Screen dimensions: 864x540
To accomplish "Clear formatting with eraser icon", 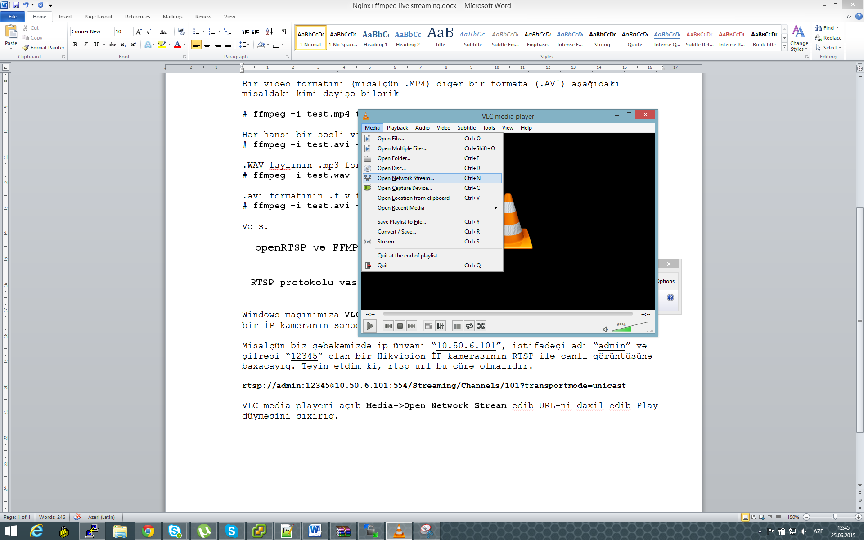I will coord(182,31).
